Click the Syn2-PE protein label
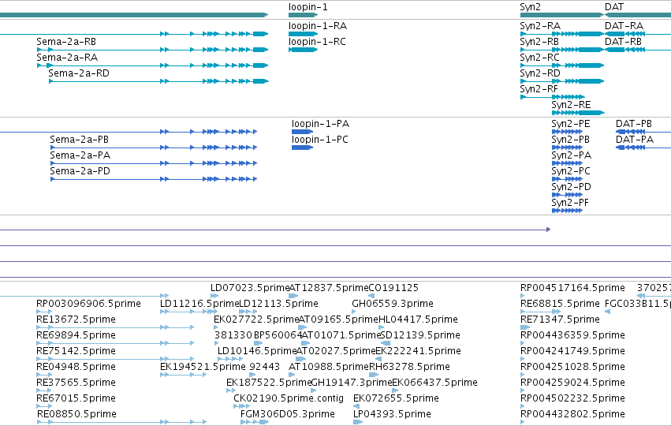 pyautogui.click(x=570, y=124)
